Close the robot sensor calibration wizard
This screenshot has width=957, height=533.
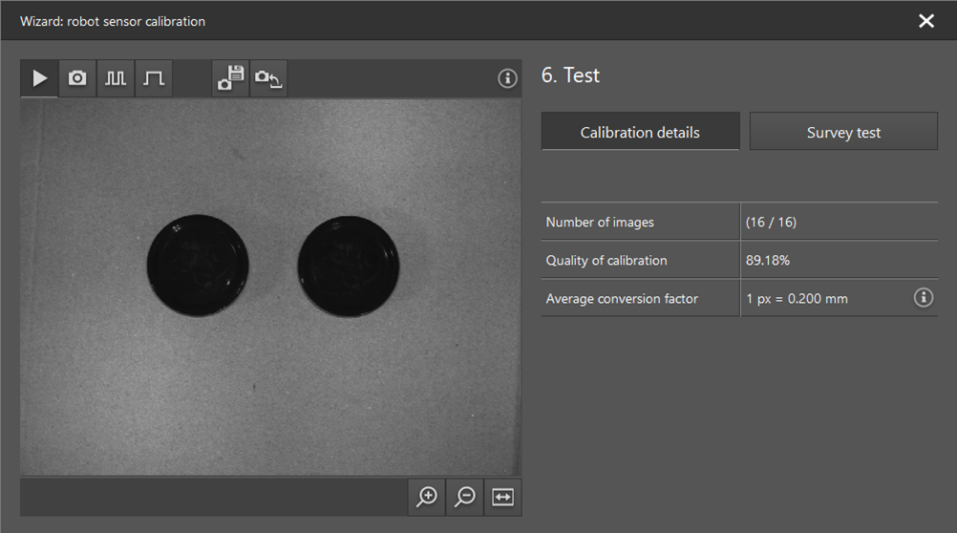coord(925,21)
